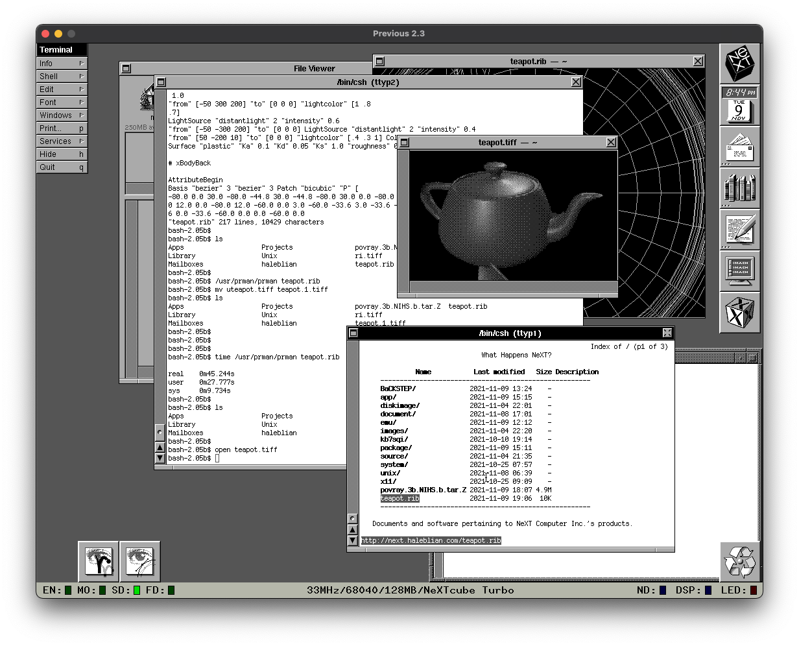Open the Edit app pencil dock icon
The width and height of the screenshot is (799, 646).
(x=739, y=230)
